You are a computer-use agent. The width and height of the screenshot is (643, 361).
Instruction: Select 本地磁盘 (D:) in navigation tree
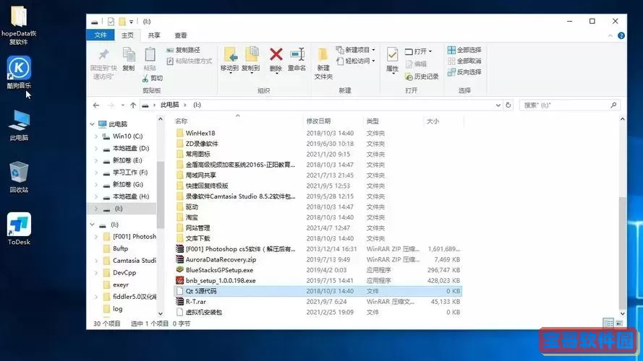pyautogui.click(x=131, y=148)
